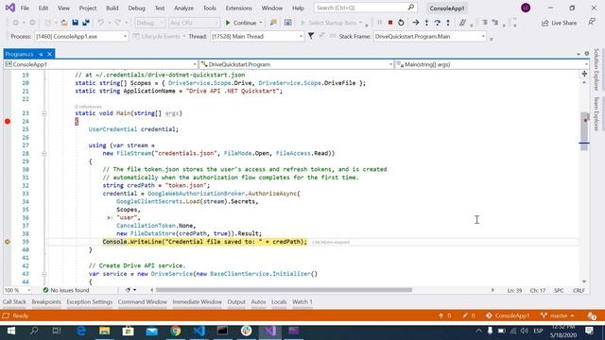The height and width of the screenshot is (340, 605).
Task: Click the Visual Studio logo icon
Action: pos(10,8)
